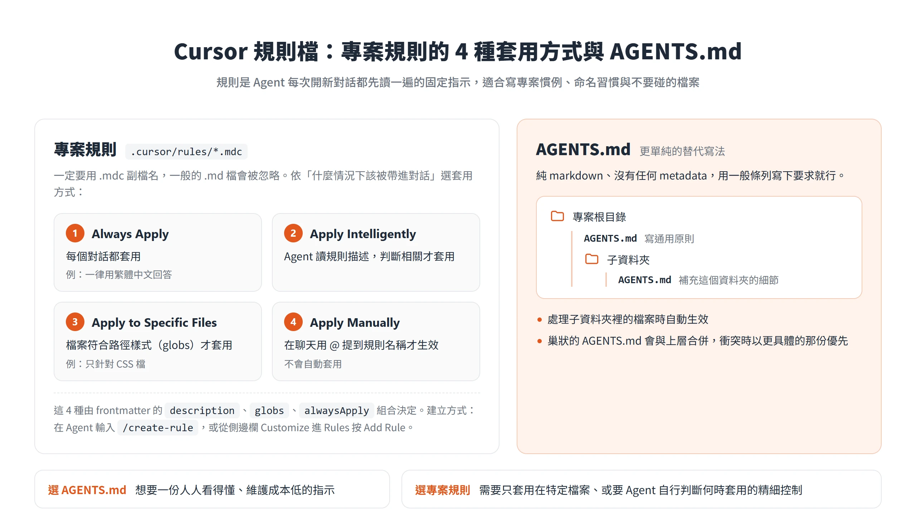Image resolution: width=916 pixels, height=517 pixels.
Task: Click the 純 markdown、沒有任何 metadata sentence
Action: pyautogui.click(x=690, y=176)
